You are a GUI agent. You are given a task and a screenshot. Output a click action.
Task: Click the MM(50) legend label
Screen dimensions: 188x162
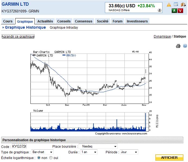[71, 55]
